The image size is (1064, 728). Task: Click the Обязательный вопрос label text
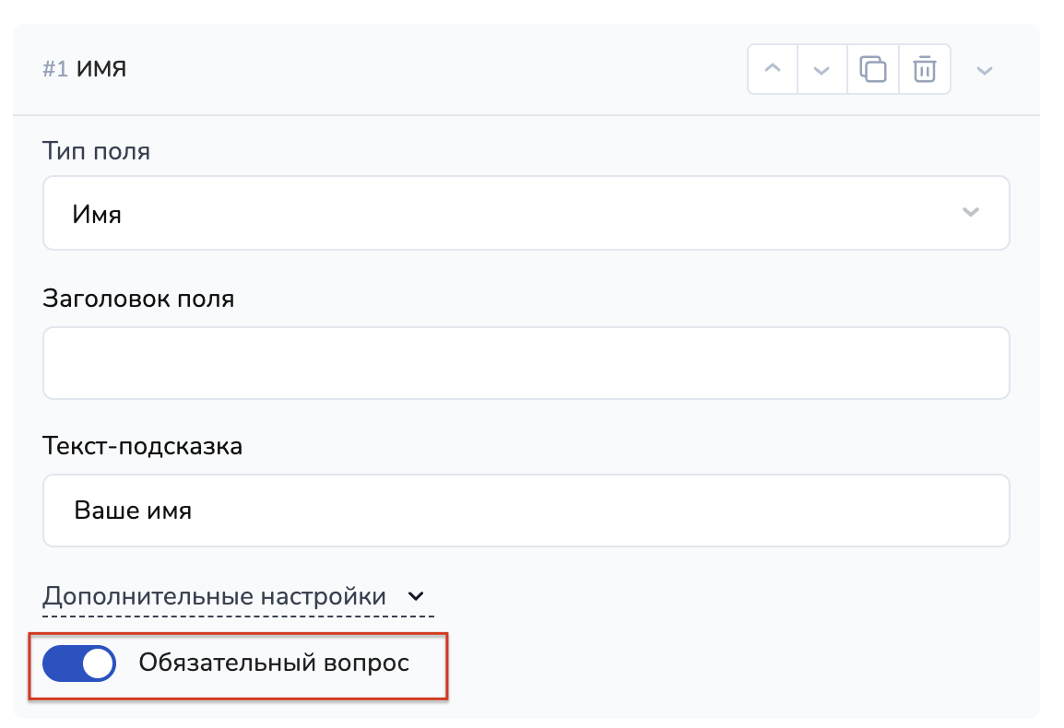(x=274, y=663)
